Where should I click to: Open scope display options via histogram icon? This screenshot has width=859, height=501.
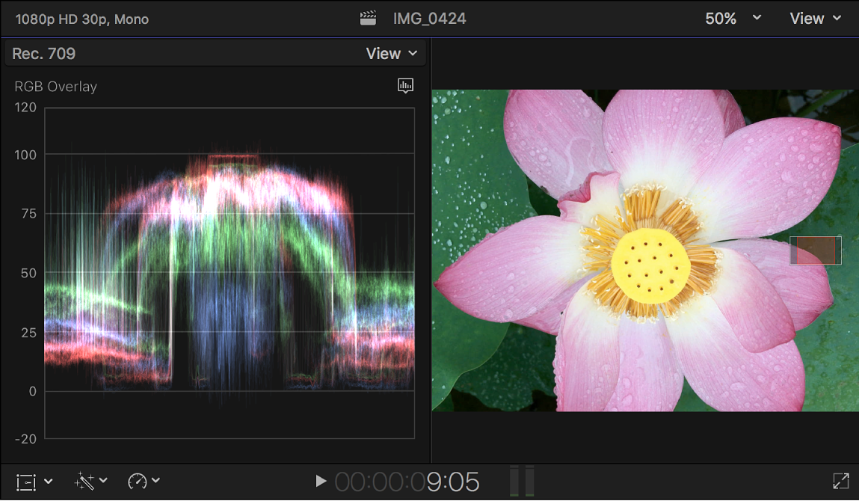(405, 86)
